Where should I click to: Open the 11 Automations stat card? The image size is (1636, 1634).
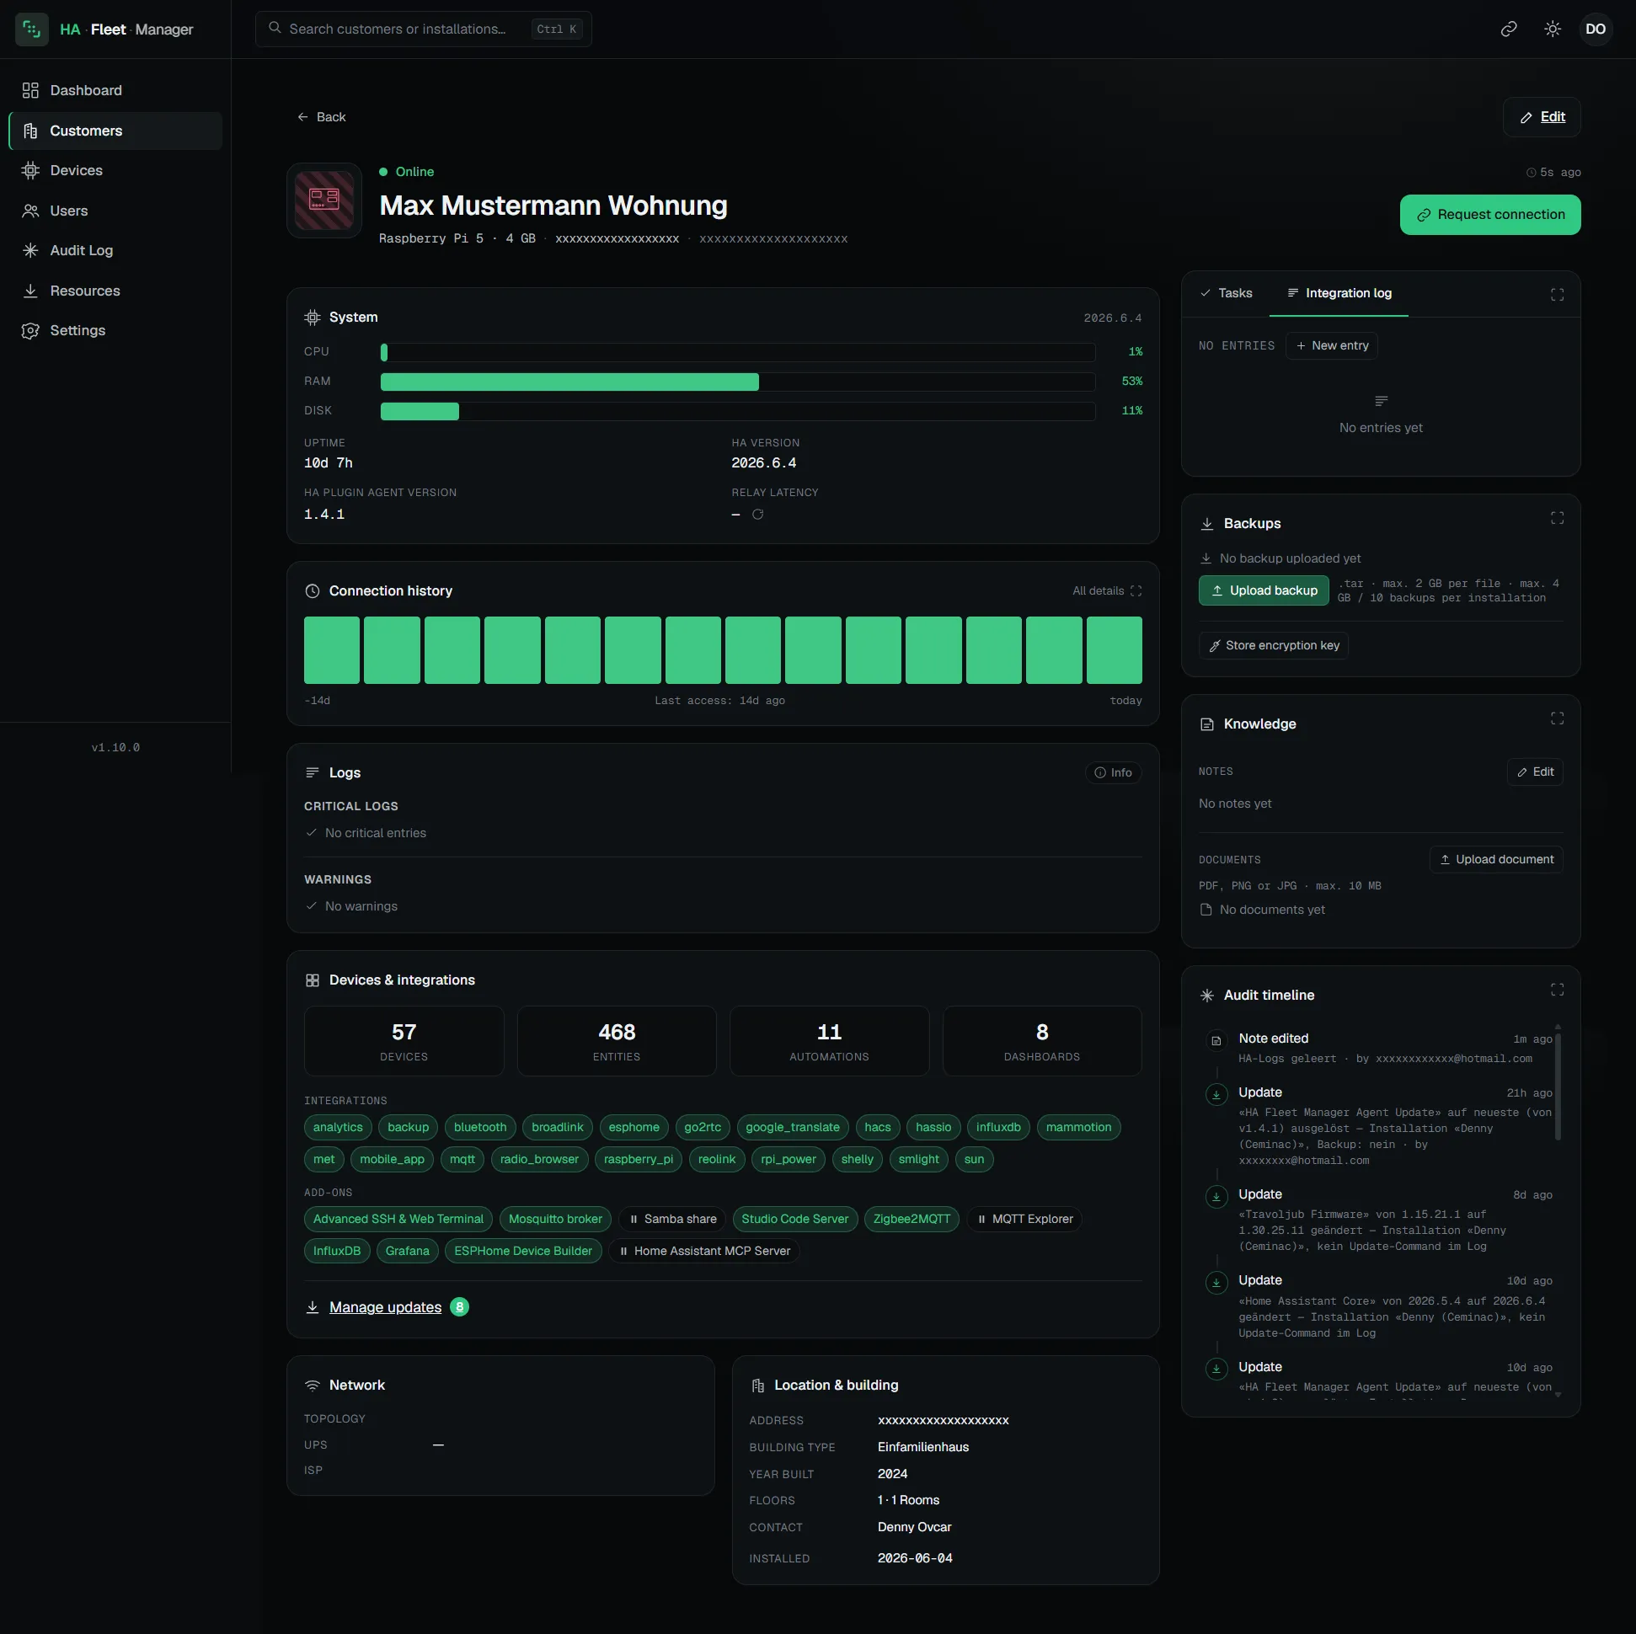[x=829, y=1041]
